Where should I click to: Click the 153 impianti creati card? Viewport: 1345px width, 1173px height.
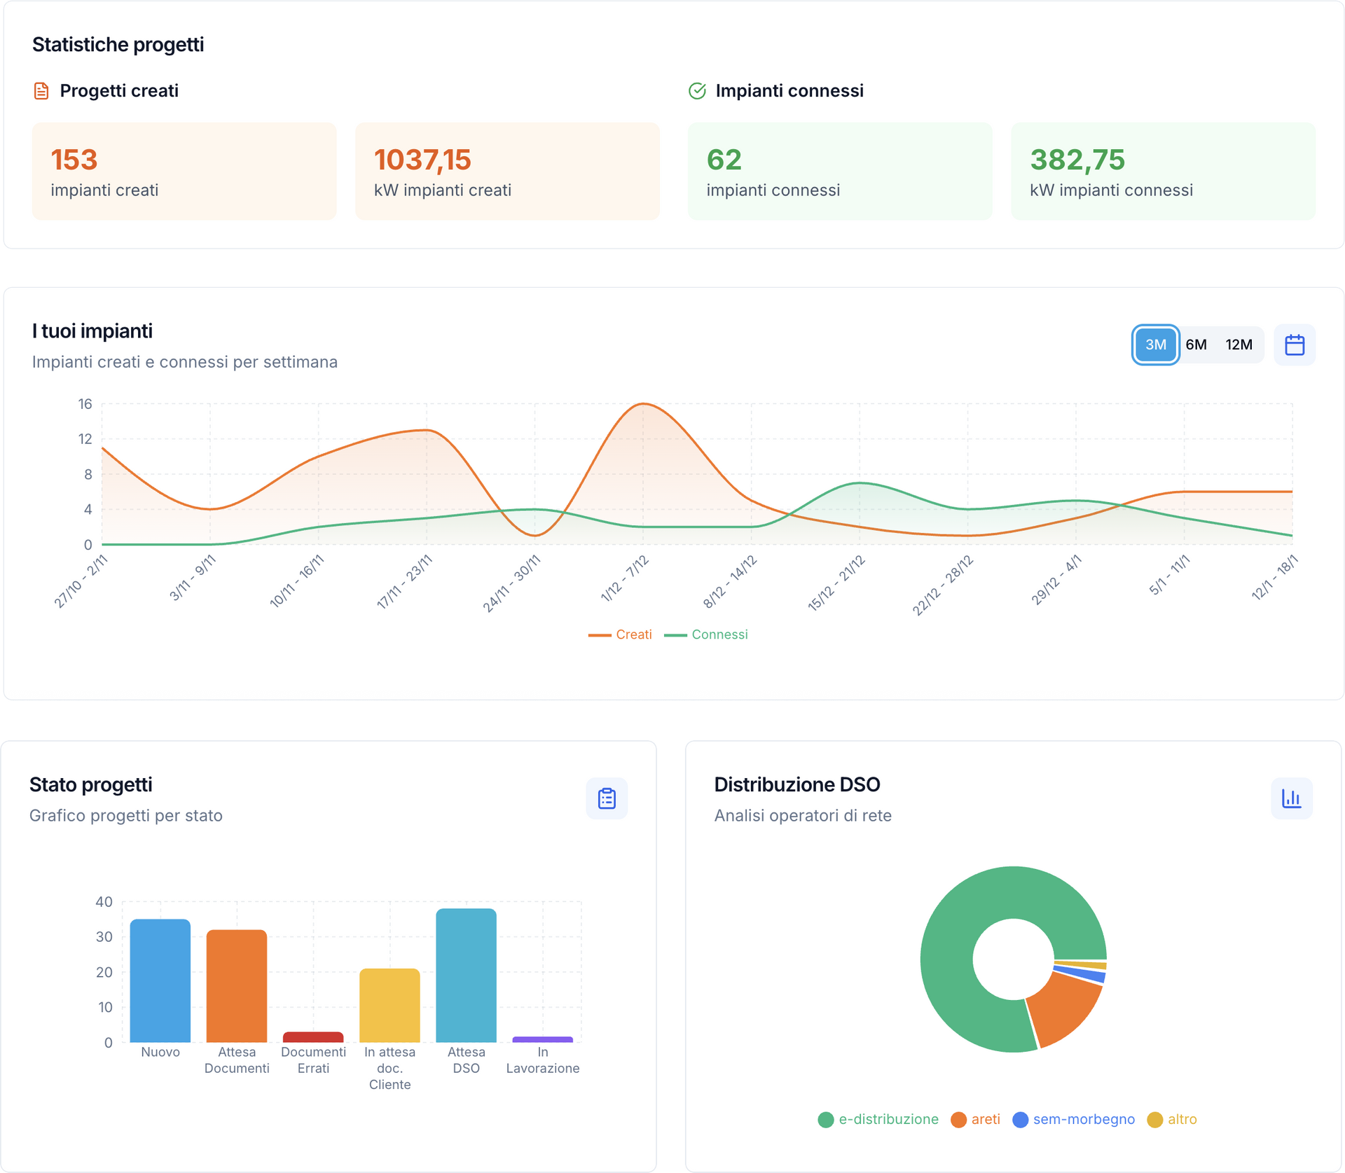(x=184, y=172)
